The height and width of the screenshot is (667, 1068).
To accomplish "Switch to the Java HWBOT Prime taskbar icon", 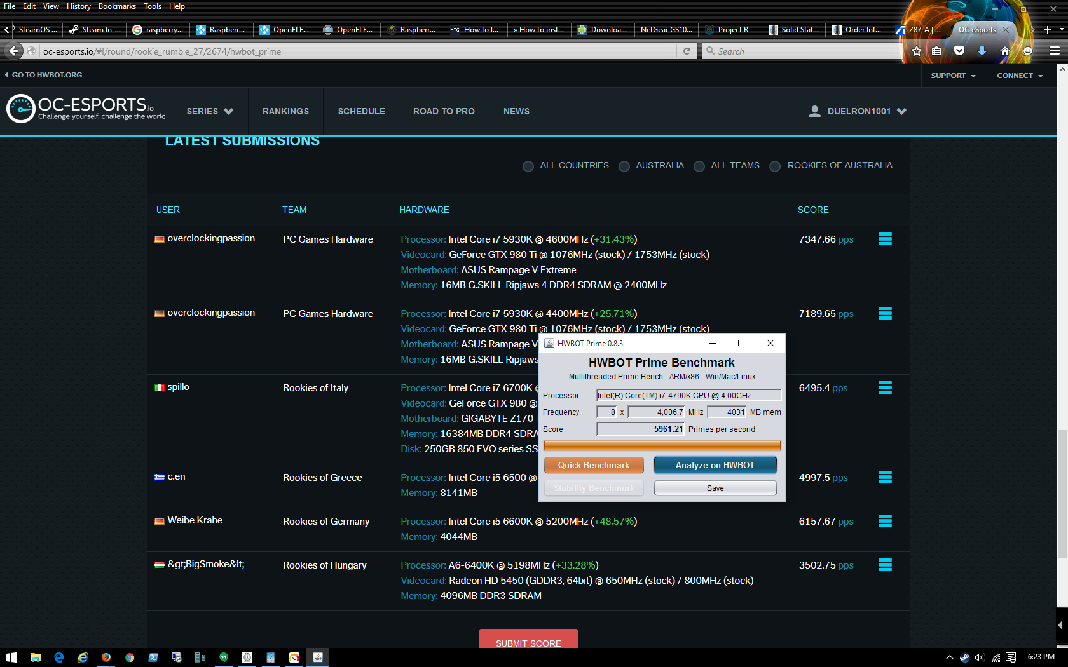I will coord(318,657).
